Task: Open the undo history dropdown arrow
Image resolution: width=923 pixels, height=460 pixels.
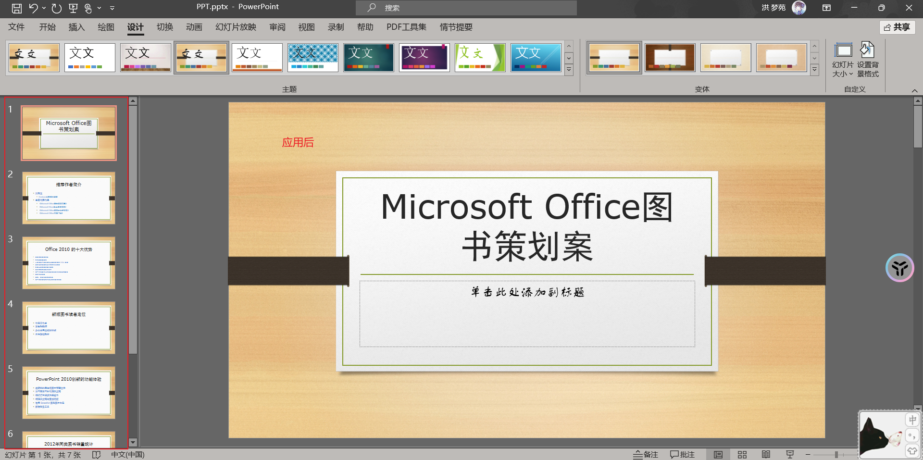Action: click(44, 8)
